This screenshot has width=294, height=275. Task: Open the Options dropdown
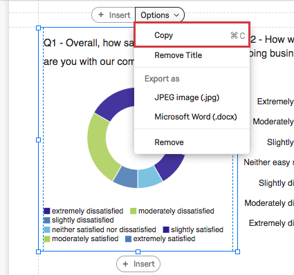pyautogui.click(x=160, y=15)
